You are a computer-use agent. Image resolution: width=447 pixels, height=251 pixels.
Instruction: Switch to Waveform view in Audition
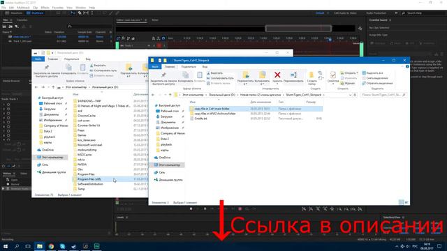tap(14, 13)
